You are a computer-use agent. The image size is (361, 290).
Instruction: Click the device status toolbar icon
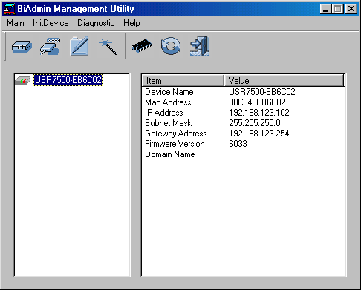[22, 46]
